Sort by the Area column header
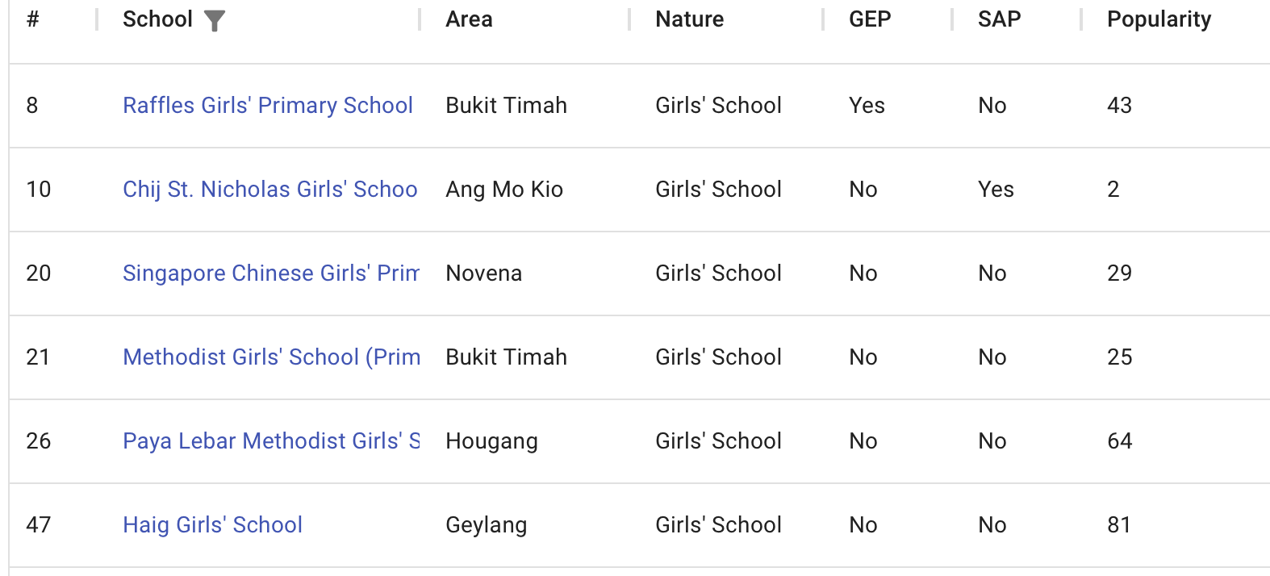 click(469, 19)
